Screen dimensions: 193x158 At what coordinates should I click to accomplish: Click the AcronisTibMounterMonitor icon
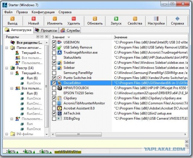point(60,103)
